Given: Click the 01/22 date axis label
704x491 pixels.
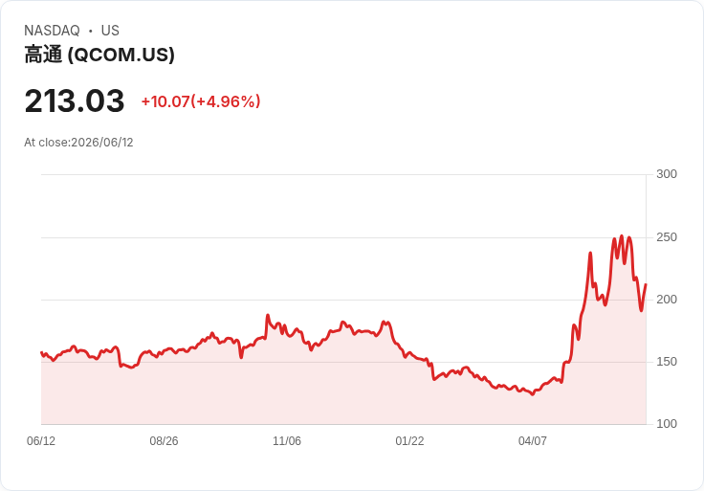Looking at the screenshot, I should [x=409, y=440].
